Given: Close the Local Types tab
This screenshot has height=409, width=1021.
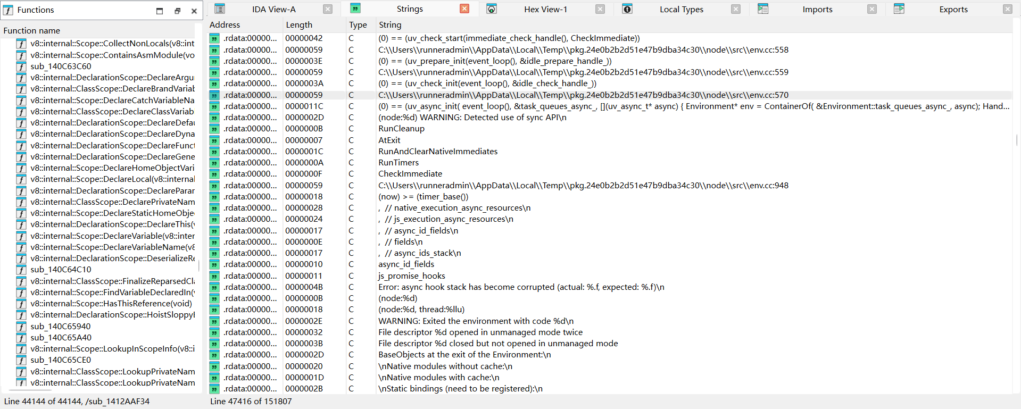Looking at the screenshot, I should tap(736, 9).
